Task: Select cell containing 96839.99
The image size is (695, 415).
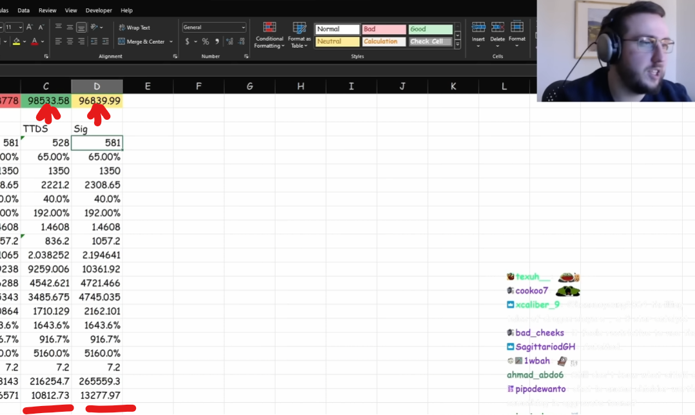Action: [x=97, y=101]
